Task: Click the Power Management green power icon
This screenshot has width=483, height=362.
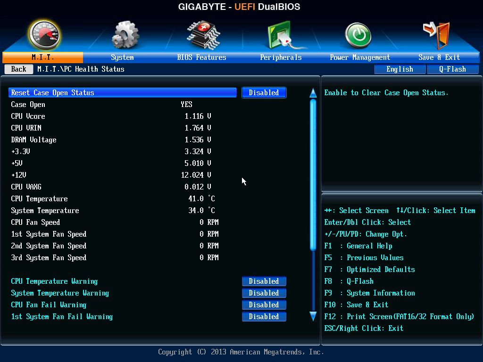Action: tap(358, 35)
